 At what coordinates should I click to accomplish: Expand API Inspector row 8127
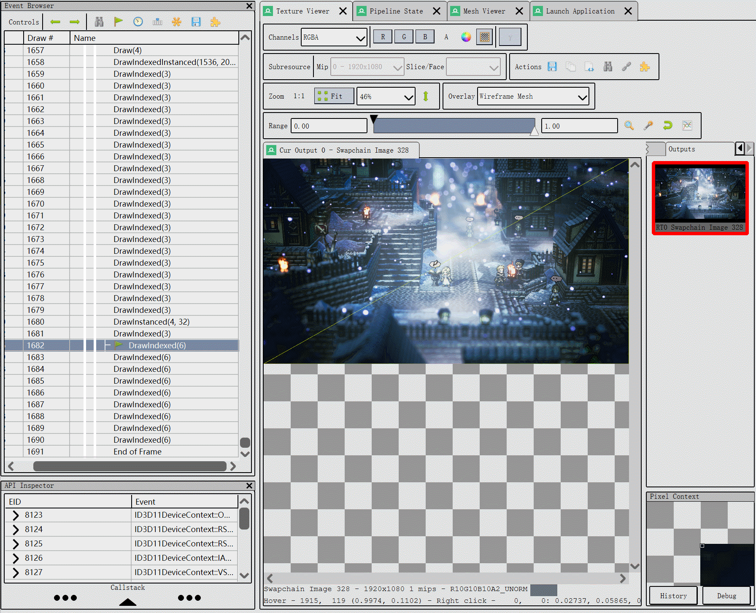[16, 573]
